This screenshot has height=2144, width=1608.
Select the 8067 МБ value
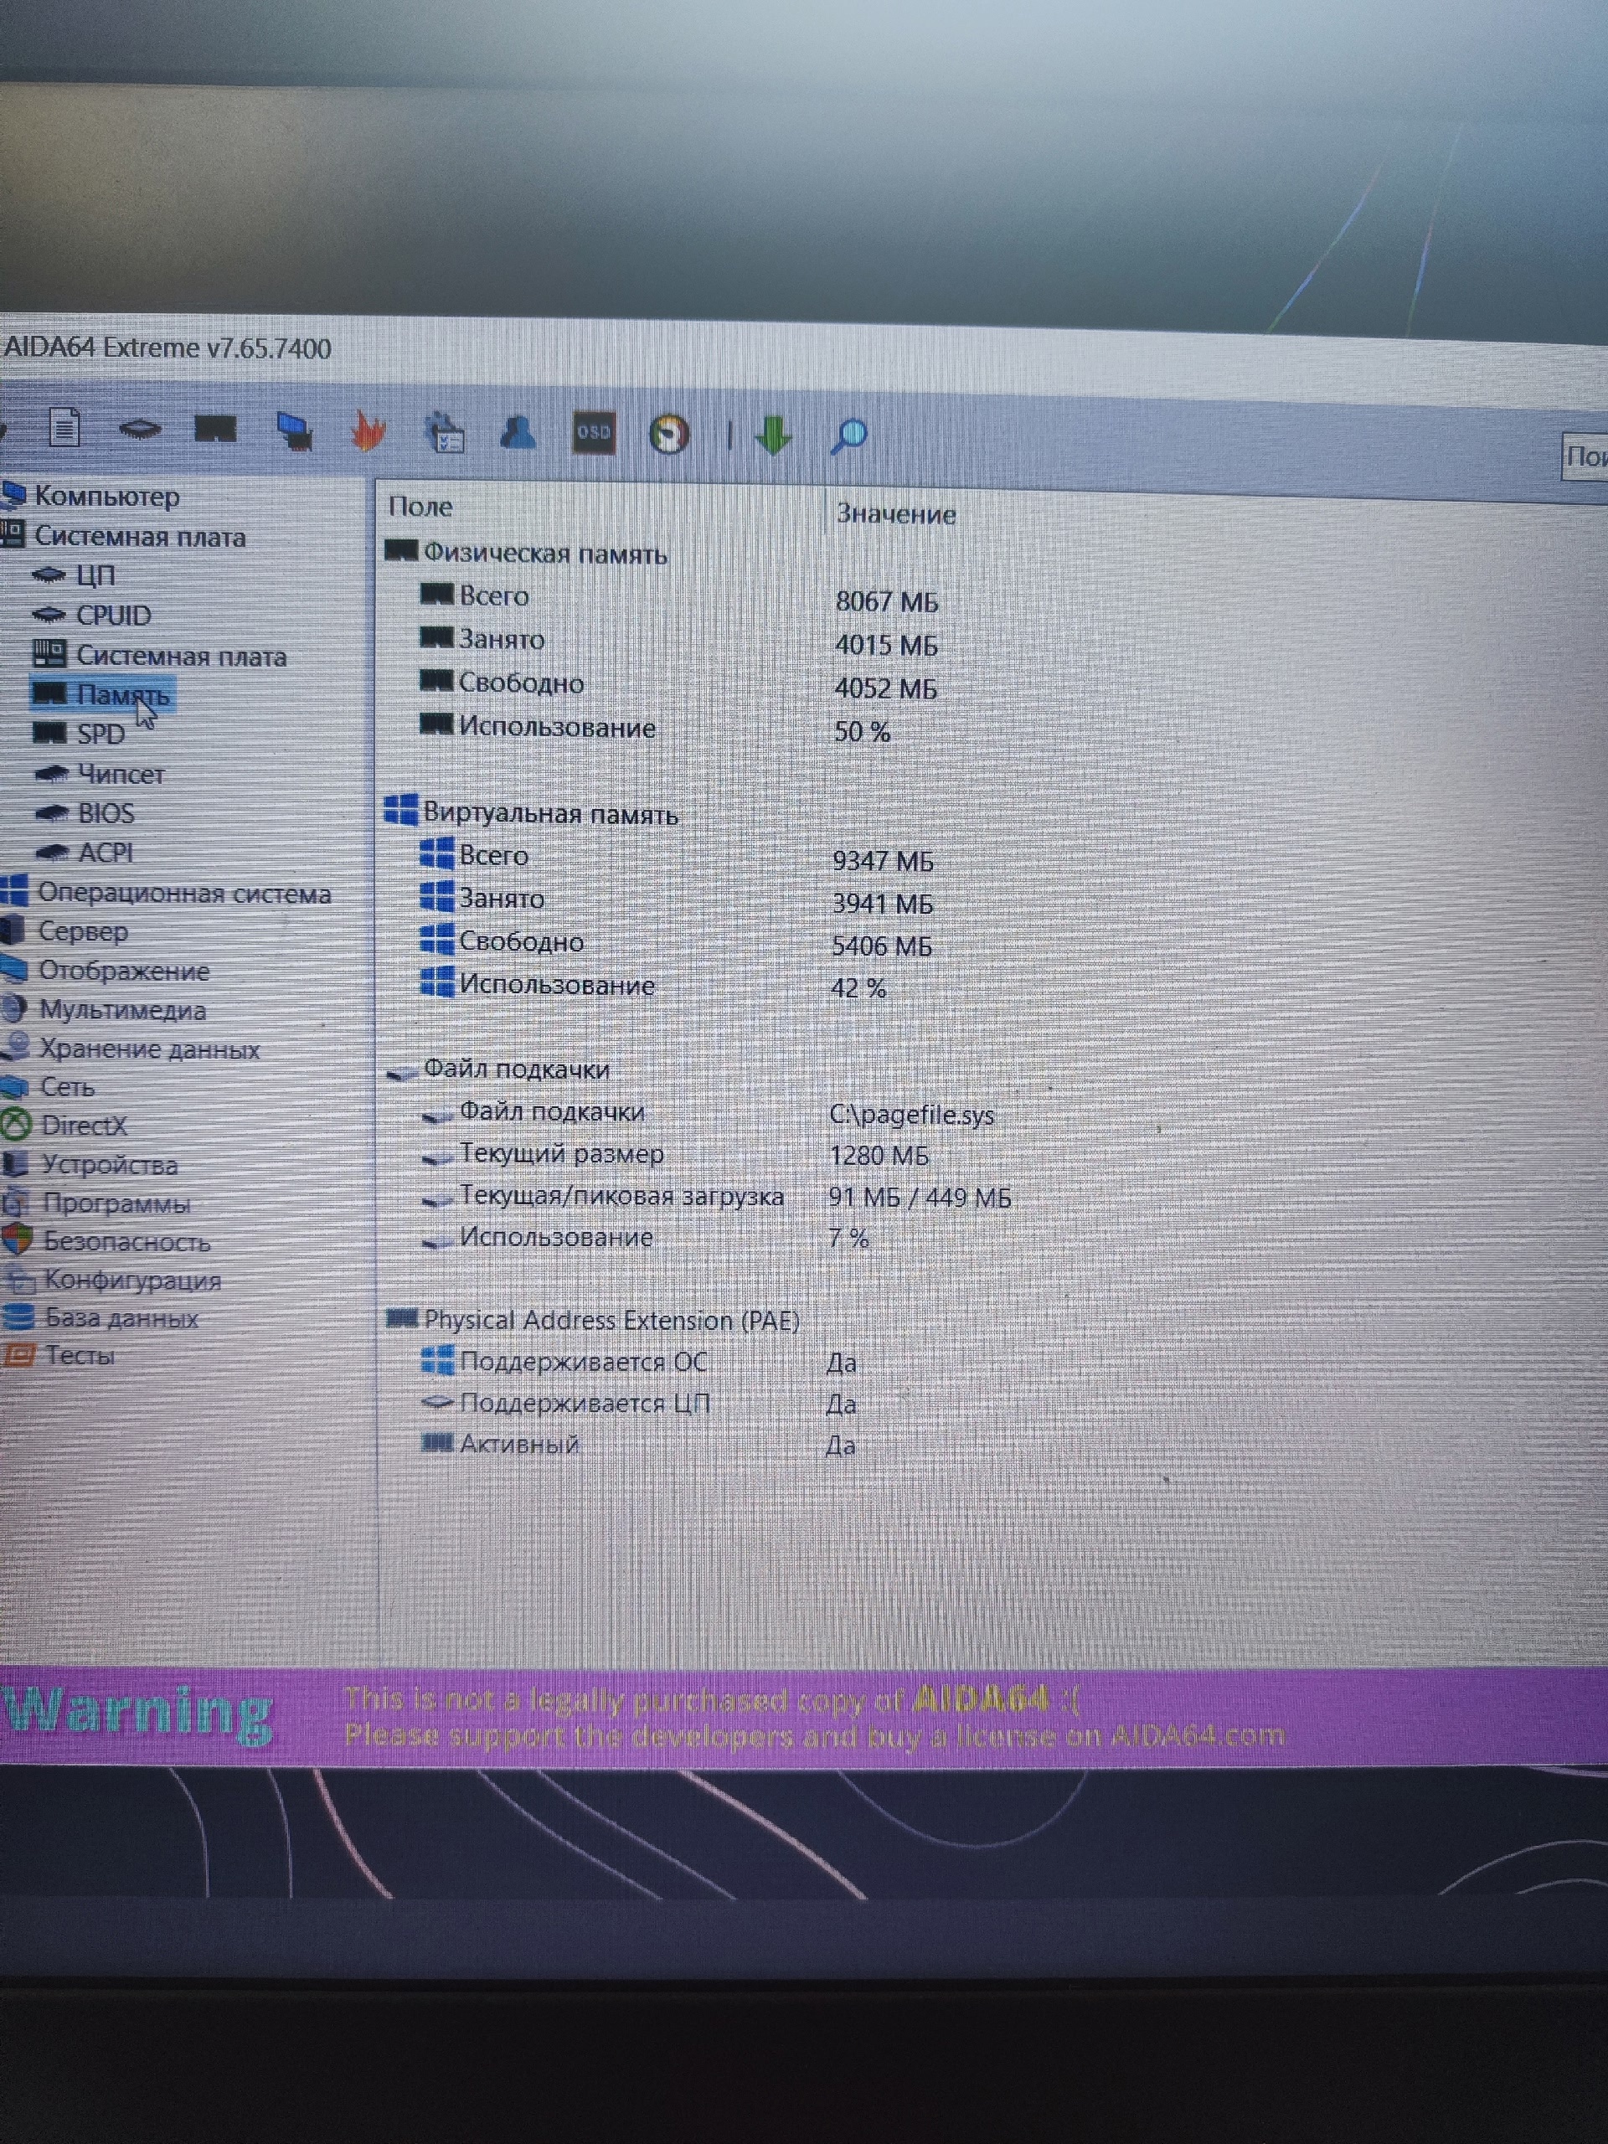(887, 601)
